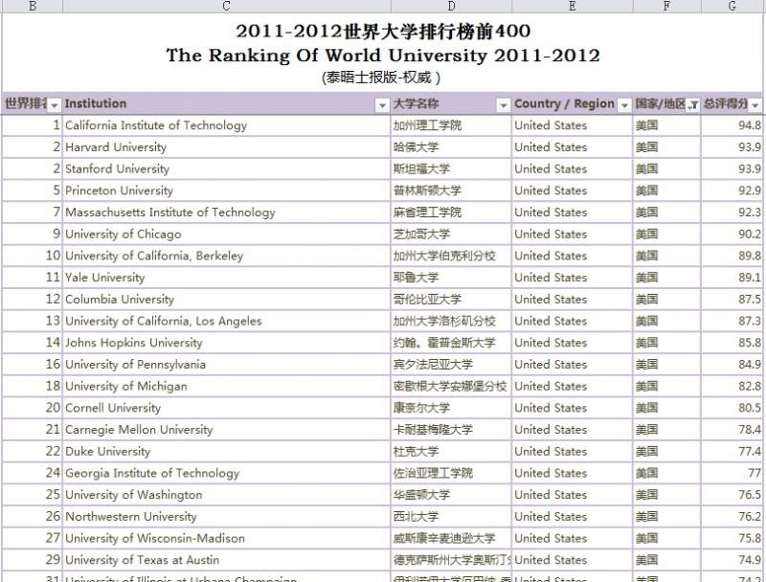Click the title cell 'The Ranking Of World University 2011-2012'
The image size is (766, 582).
tap(383, 56)
